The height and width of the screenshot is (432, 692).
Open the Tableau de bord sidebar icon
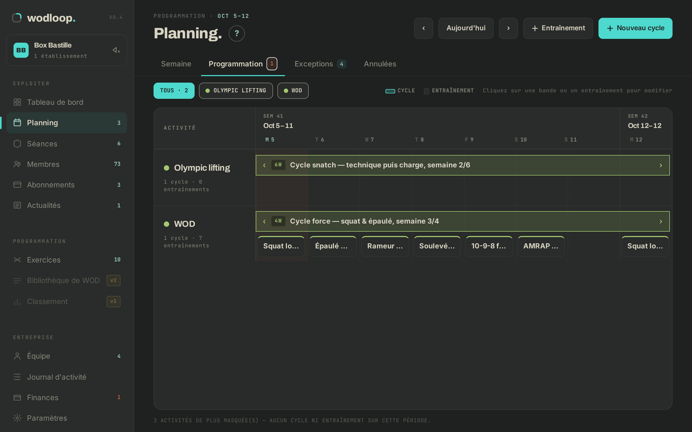[17, 102]
